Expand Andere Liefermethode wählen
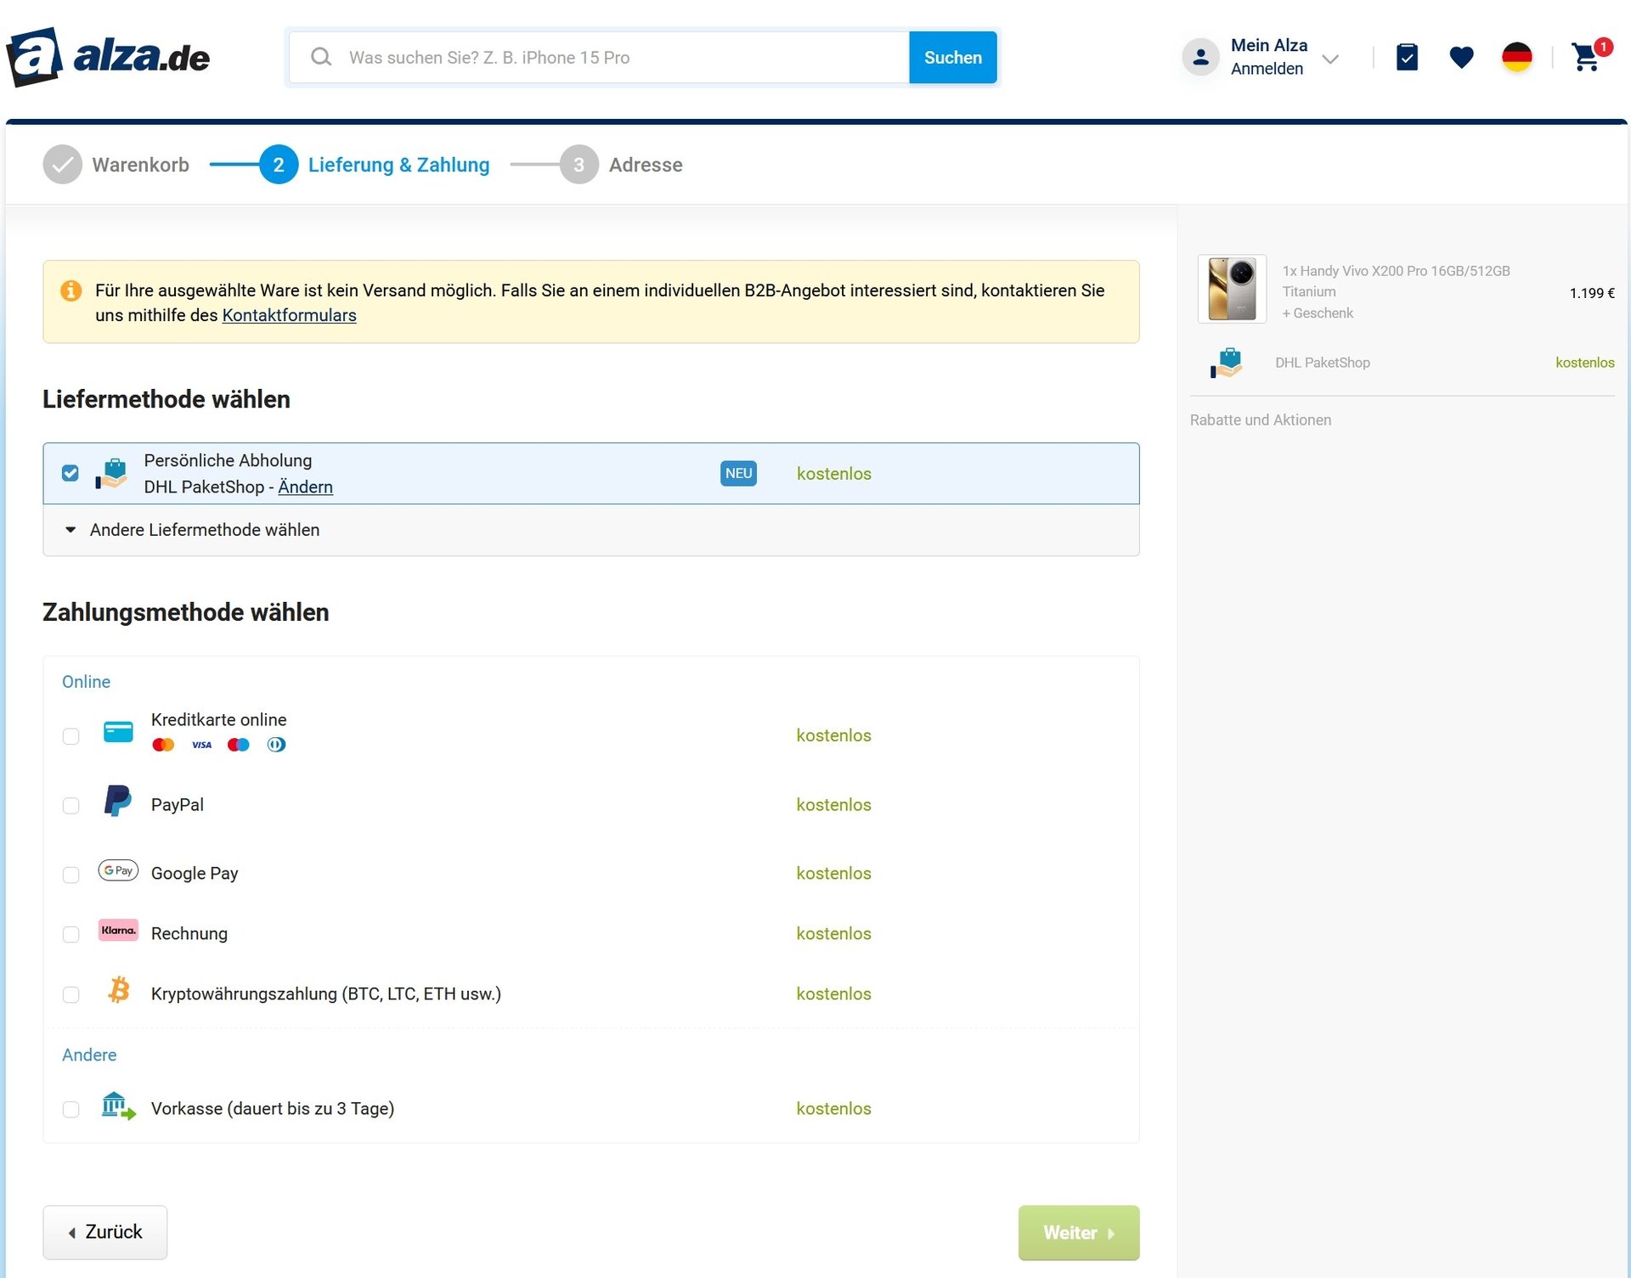 tap(204, 530)
